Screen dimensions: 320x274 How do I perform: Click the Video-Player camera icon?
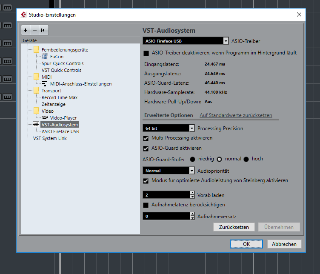[x=45, y=118]
